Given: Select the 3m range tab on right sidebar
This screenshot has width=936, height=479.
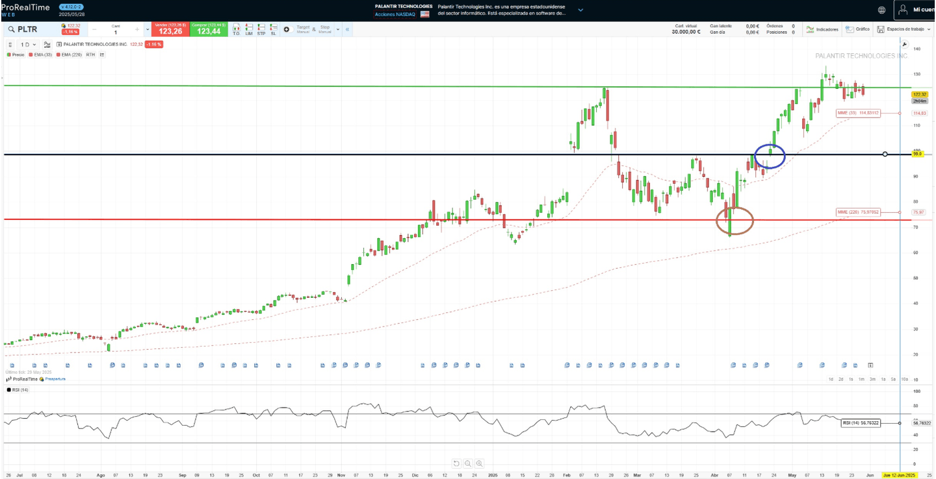Looking at the screenshot, I should pos(873,379).
